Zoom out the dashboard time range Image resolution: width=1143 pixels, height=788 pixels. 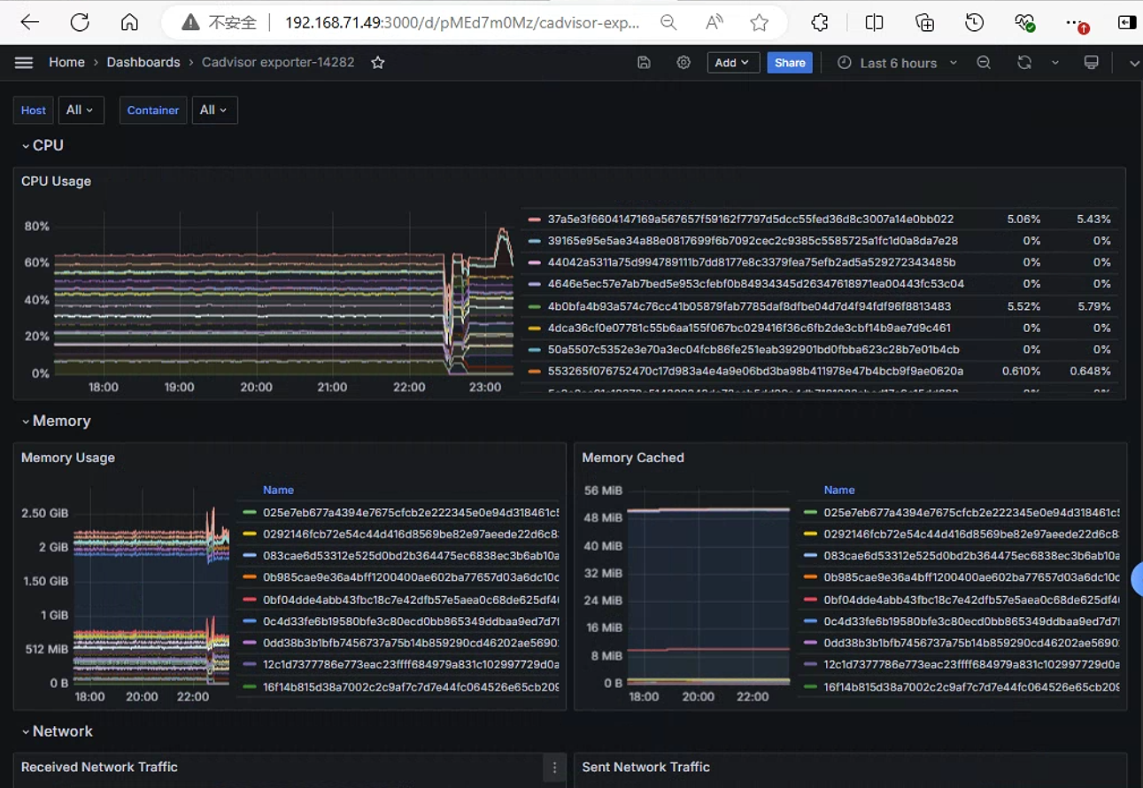984,63
